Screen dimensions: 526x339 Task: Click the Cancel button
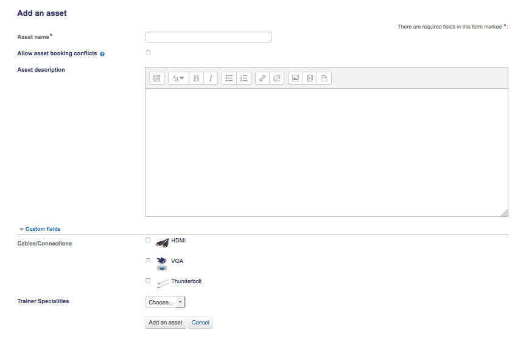(200, 322)
